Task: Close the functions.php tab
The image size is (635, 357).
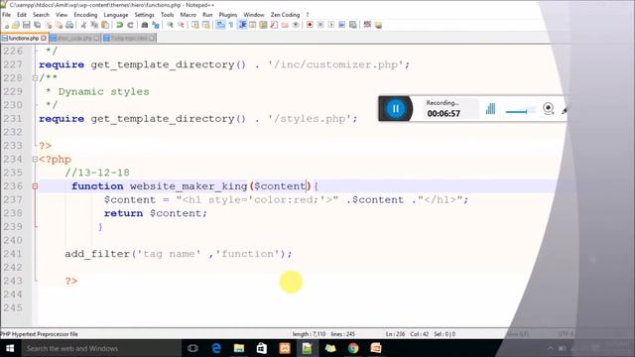Action: pos(44,38)
